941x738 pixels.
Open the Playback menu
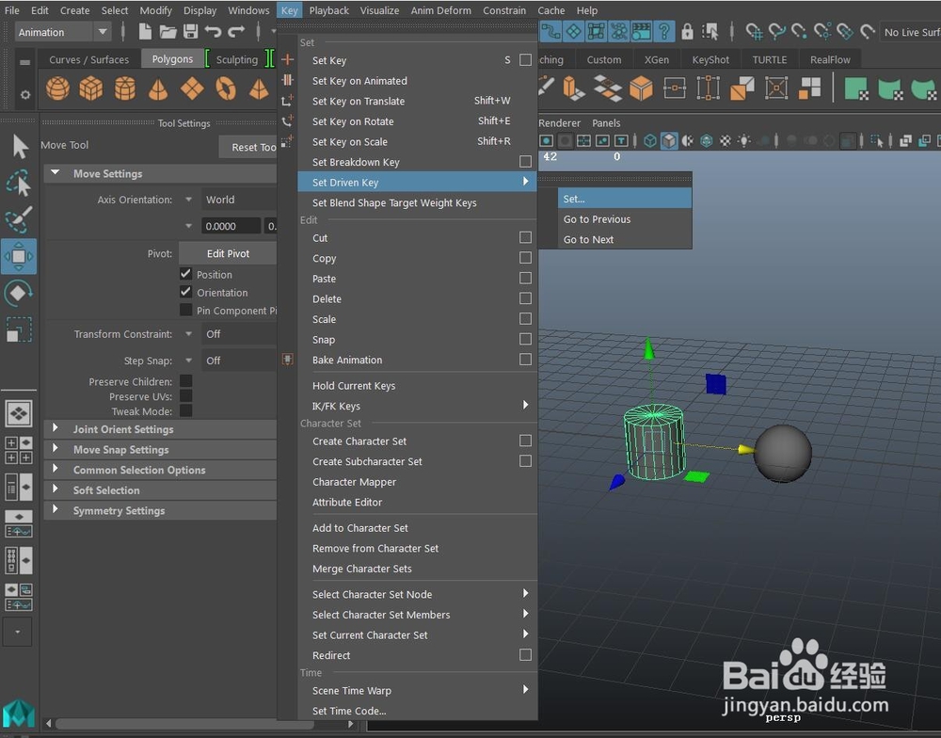pos(328,10)
